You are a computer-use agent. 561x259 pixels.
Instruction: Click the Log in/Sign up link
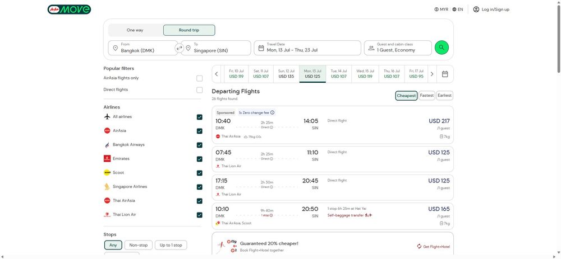click(x=495, y=10)
